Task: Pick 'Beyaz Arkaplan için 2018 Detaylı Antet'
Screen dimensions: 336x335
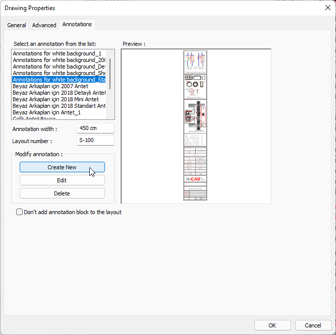Action: point(59,93)
